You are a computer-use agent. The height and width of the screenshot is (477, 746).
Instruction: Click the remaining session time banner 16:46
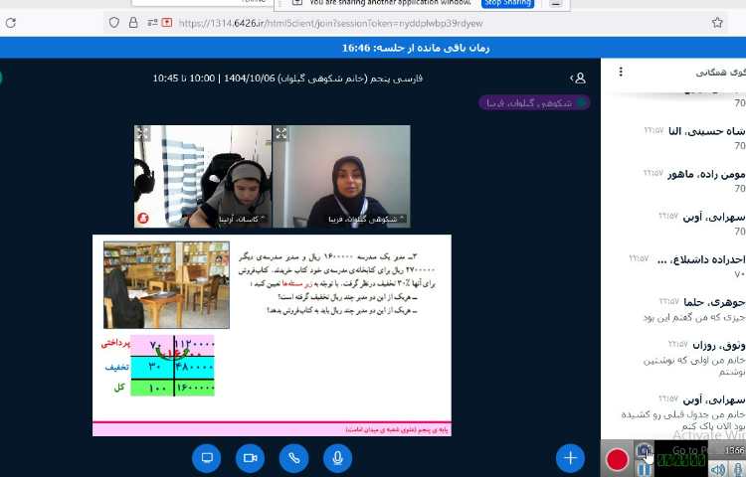[x=416, y=48]
